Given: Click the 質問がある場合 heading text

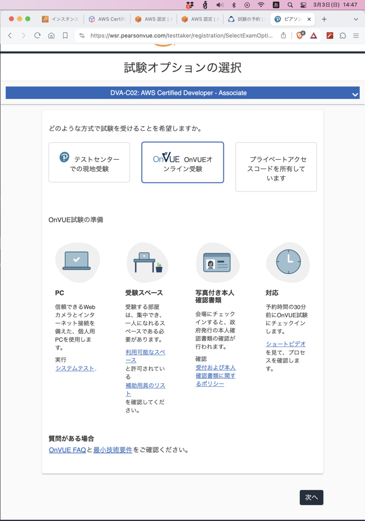Looking at the screenshot, I should click(71, 439).
